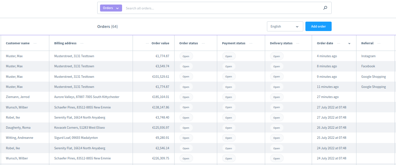Open Billing address column options menu
The image size is (396, 165).
pos(82,43)
